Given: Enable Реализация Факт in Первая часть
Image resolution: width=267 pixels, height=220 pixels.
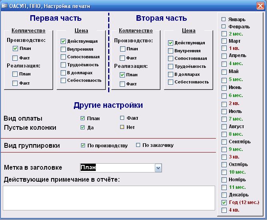Looking at the screenshot, I should 15,83.
